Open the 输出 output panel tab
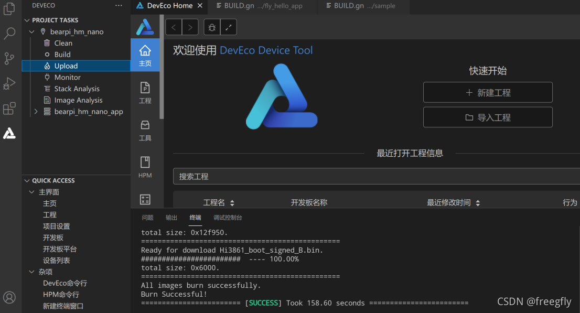Screen dimensions: 580x313 click(171, 218)
